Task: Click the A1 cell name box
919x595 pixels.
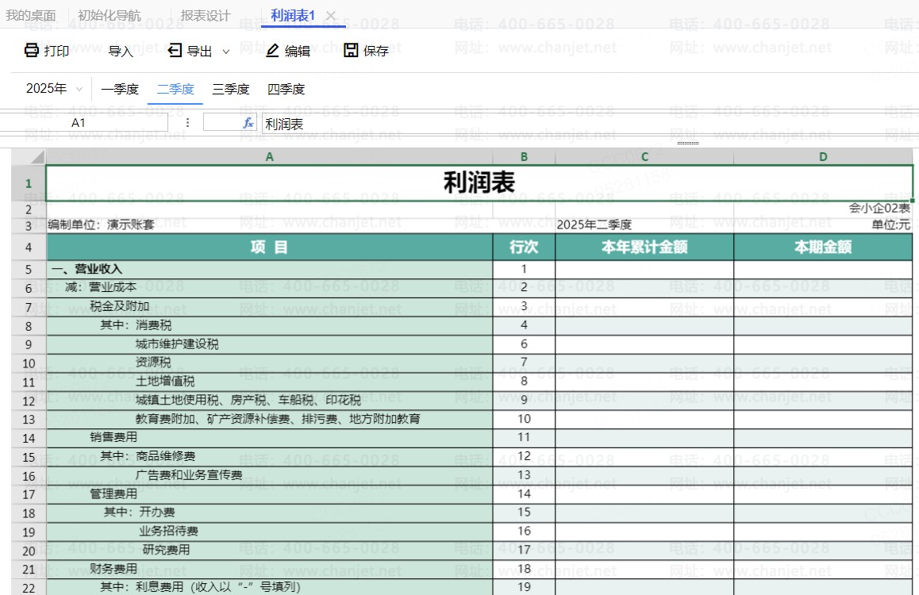Action: pyautogui.click(x=84, y=122)
